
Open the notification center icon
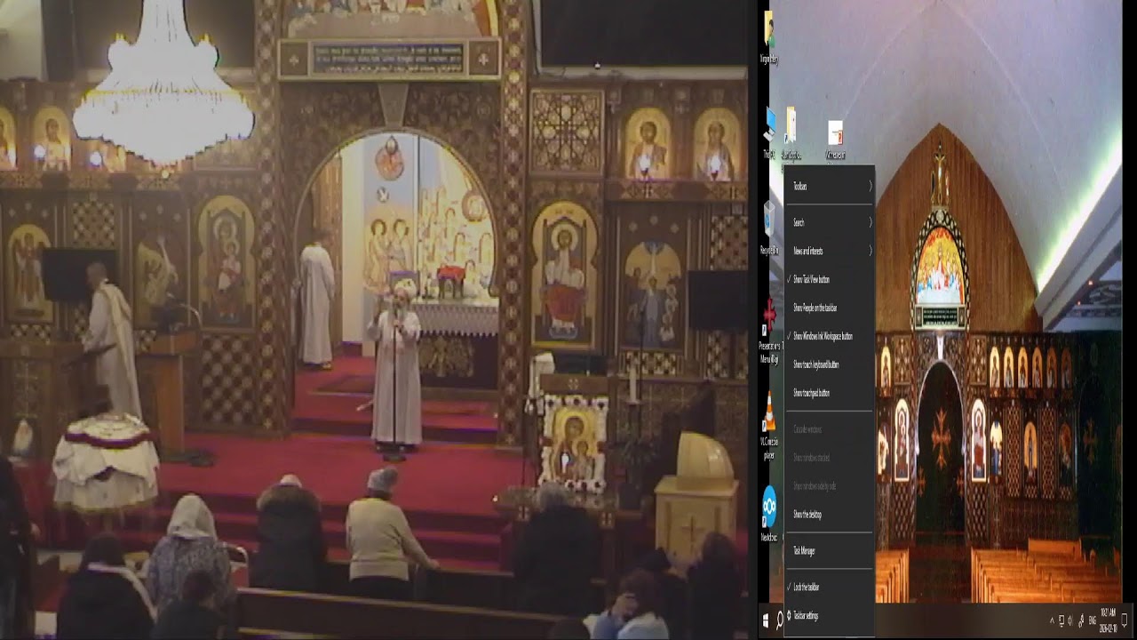[x=1124, y=620]
